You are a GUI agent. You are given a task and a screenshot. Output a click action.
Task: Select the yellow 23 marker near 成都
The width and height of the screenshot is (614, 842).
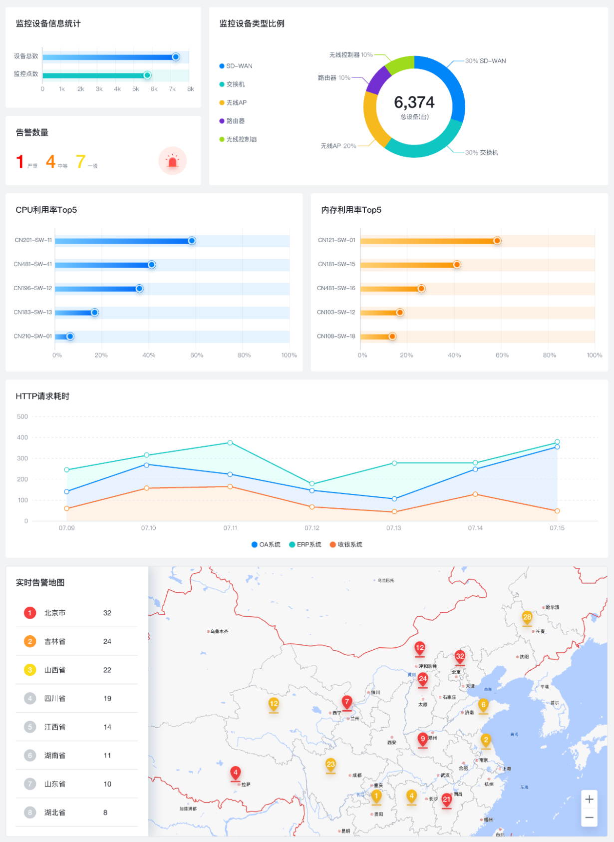click(330, 766)
